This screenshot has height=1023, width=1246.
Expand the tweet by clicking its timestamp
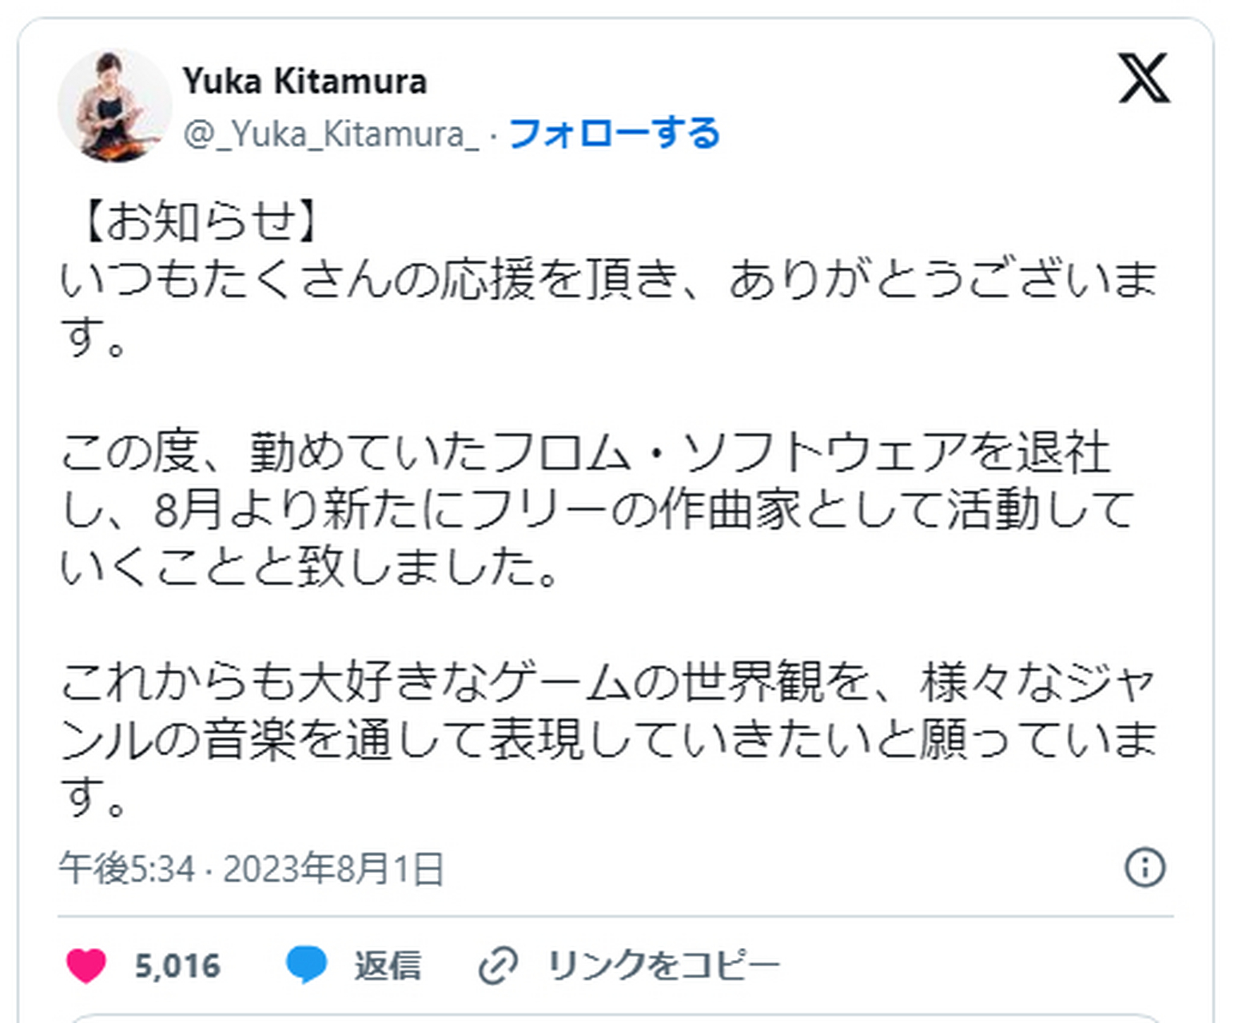point(254,866)
